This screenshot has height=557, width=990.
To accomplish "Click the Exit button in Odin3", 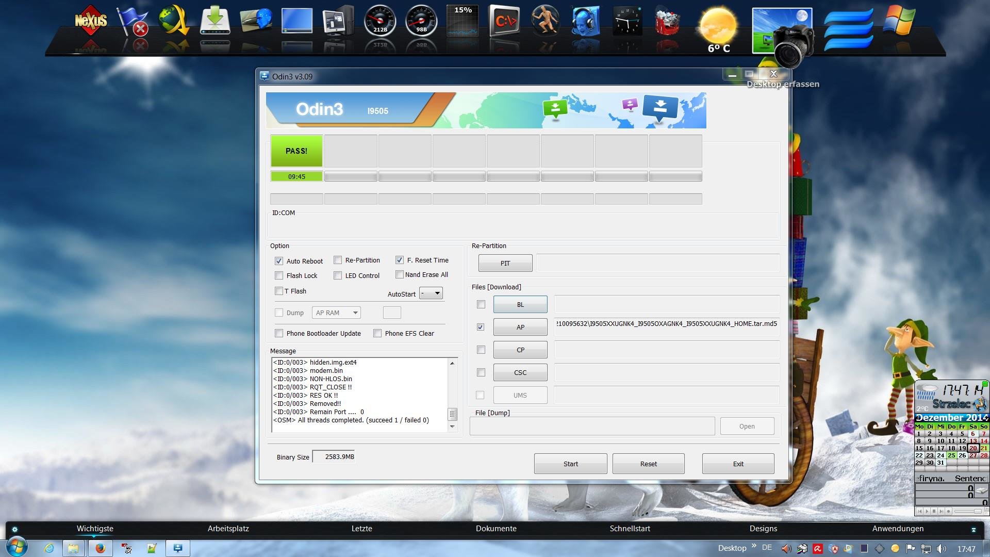I will (x=738, y=464).
